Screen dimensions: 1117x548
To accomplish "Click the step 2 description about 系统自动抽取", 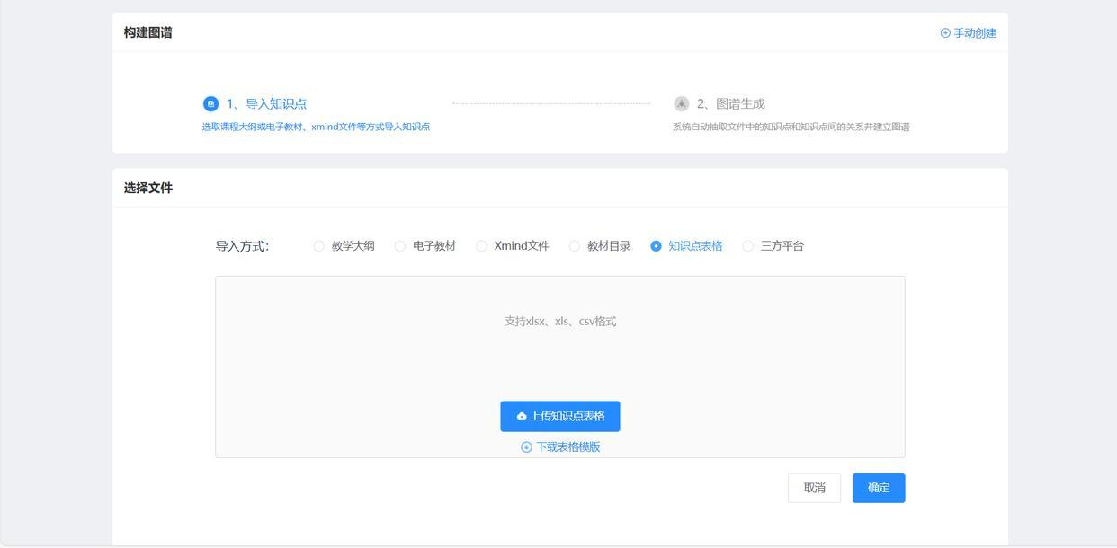I will [791, 127].
